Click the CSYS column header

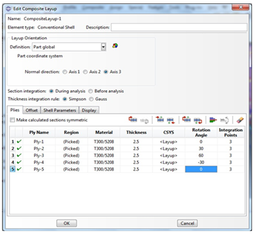(x=169, y=133)
